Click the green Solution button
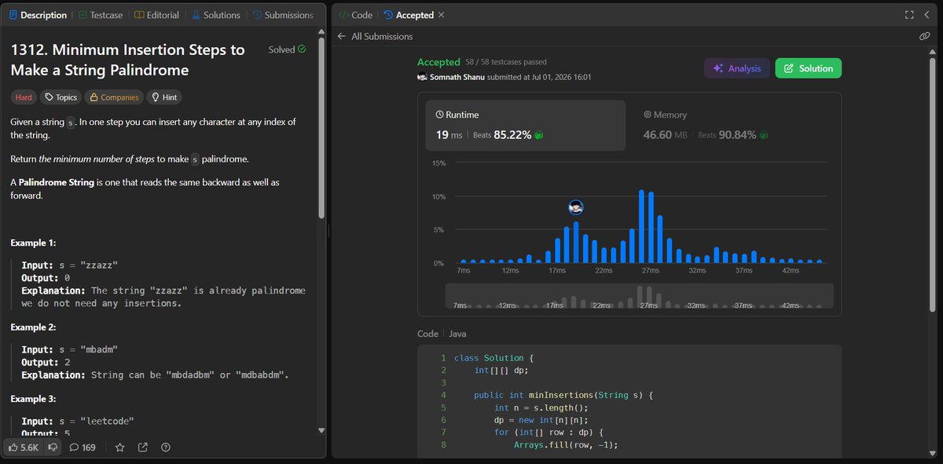Image resolution: width=943 pixels, height=464 pixels. (x=808, y=68)
